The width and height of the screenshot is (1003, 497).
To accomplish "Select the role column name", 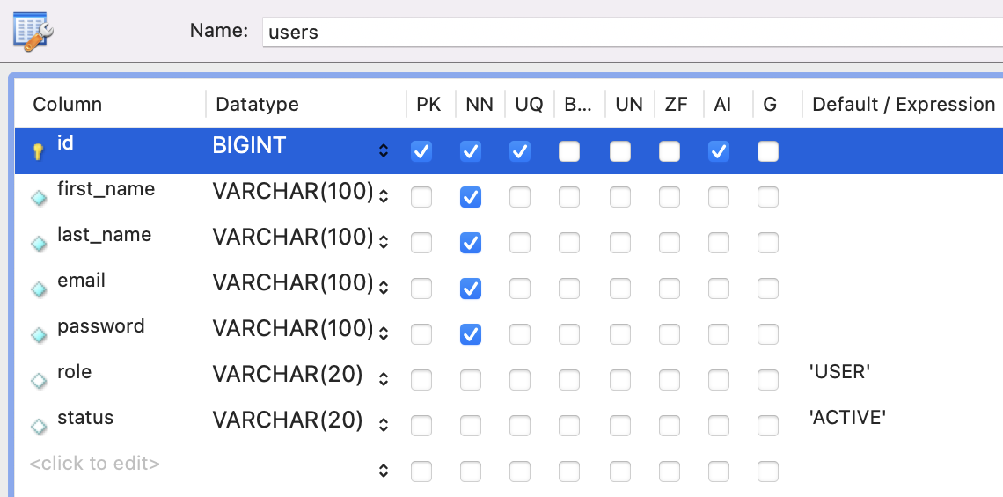I will point(74,371).
